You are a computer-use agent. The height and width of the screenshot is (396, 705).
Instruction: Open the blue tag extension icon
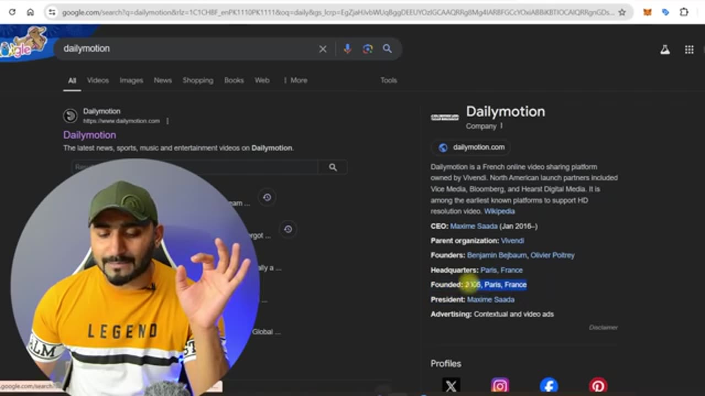pyautogui.click(x=665, y=12)
